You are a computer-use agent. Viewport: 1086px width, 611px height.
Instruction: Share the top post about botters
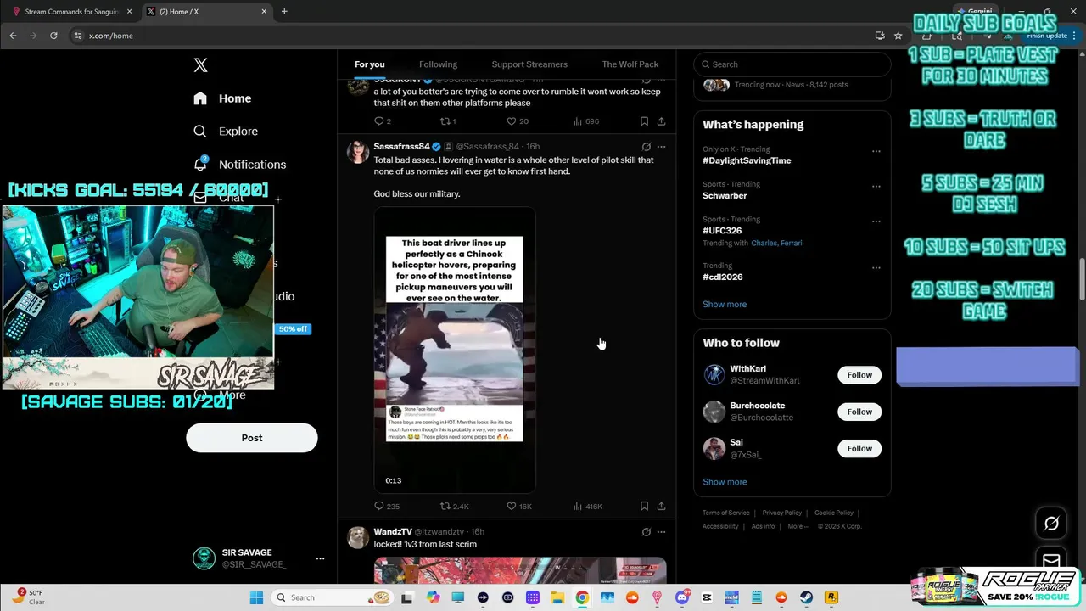pyautogui.click(x=661, y=121)
